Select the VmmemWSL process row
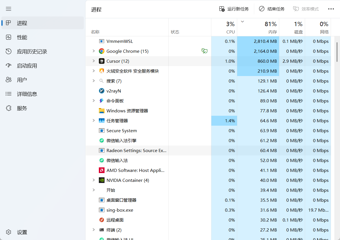The image size is (340, 240). [208, 41]
